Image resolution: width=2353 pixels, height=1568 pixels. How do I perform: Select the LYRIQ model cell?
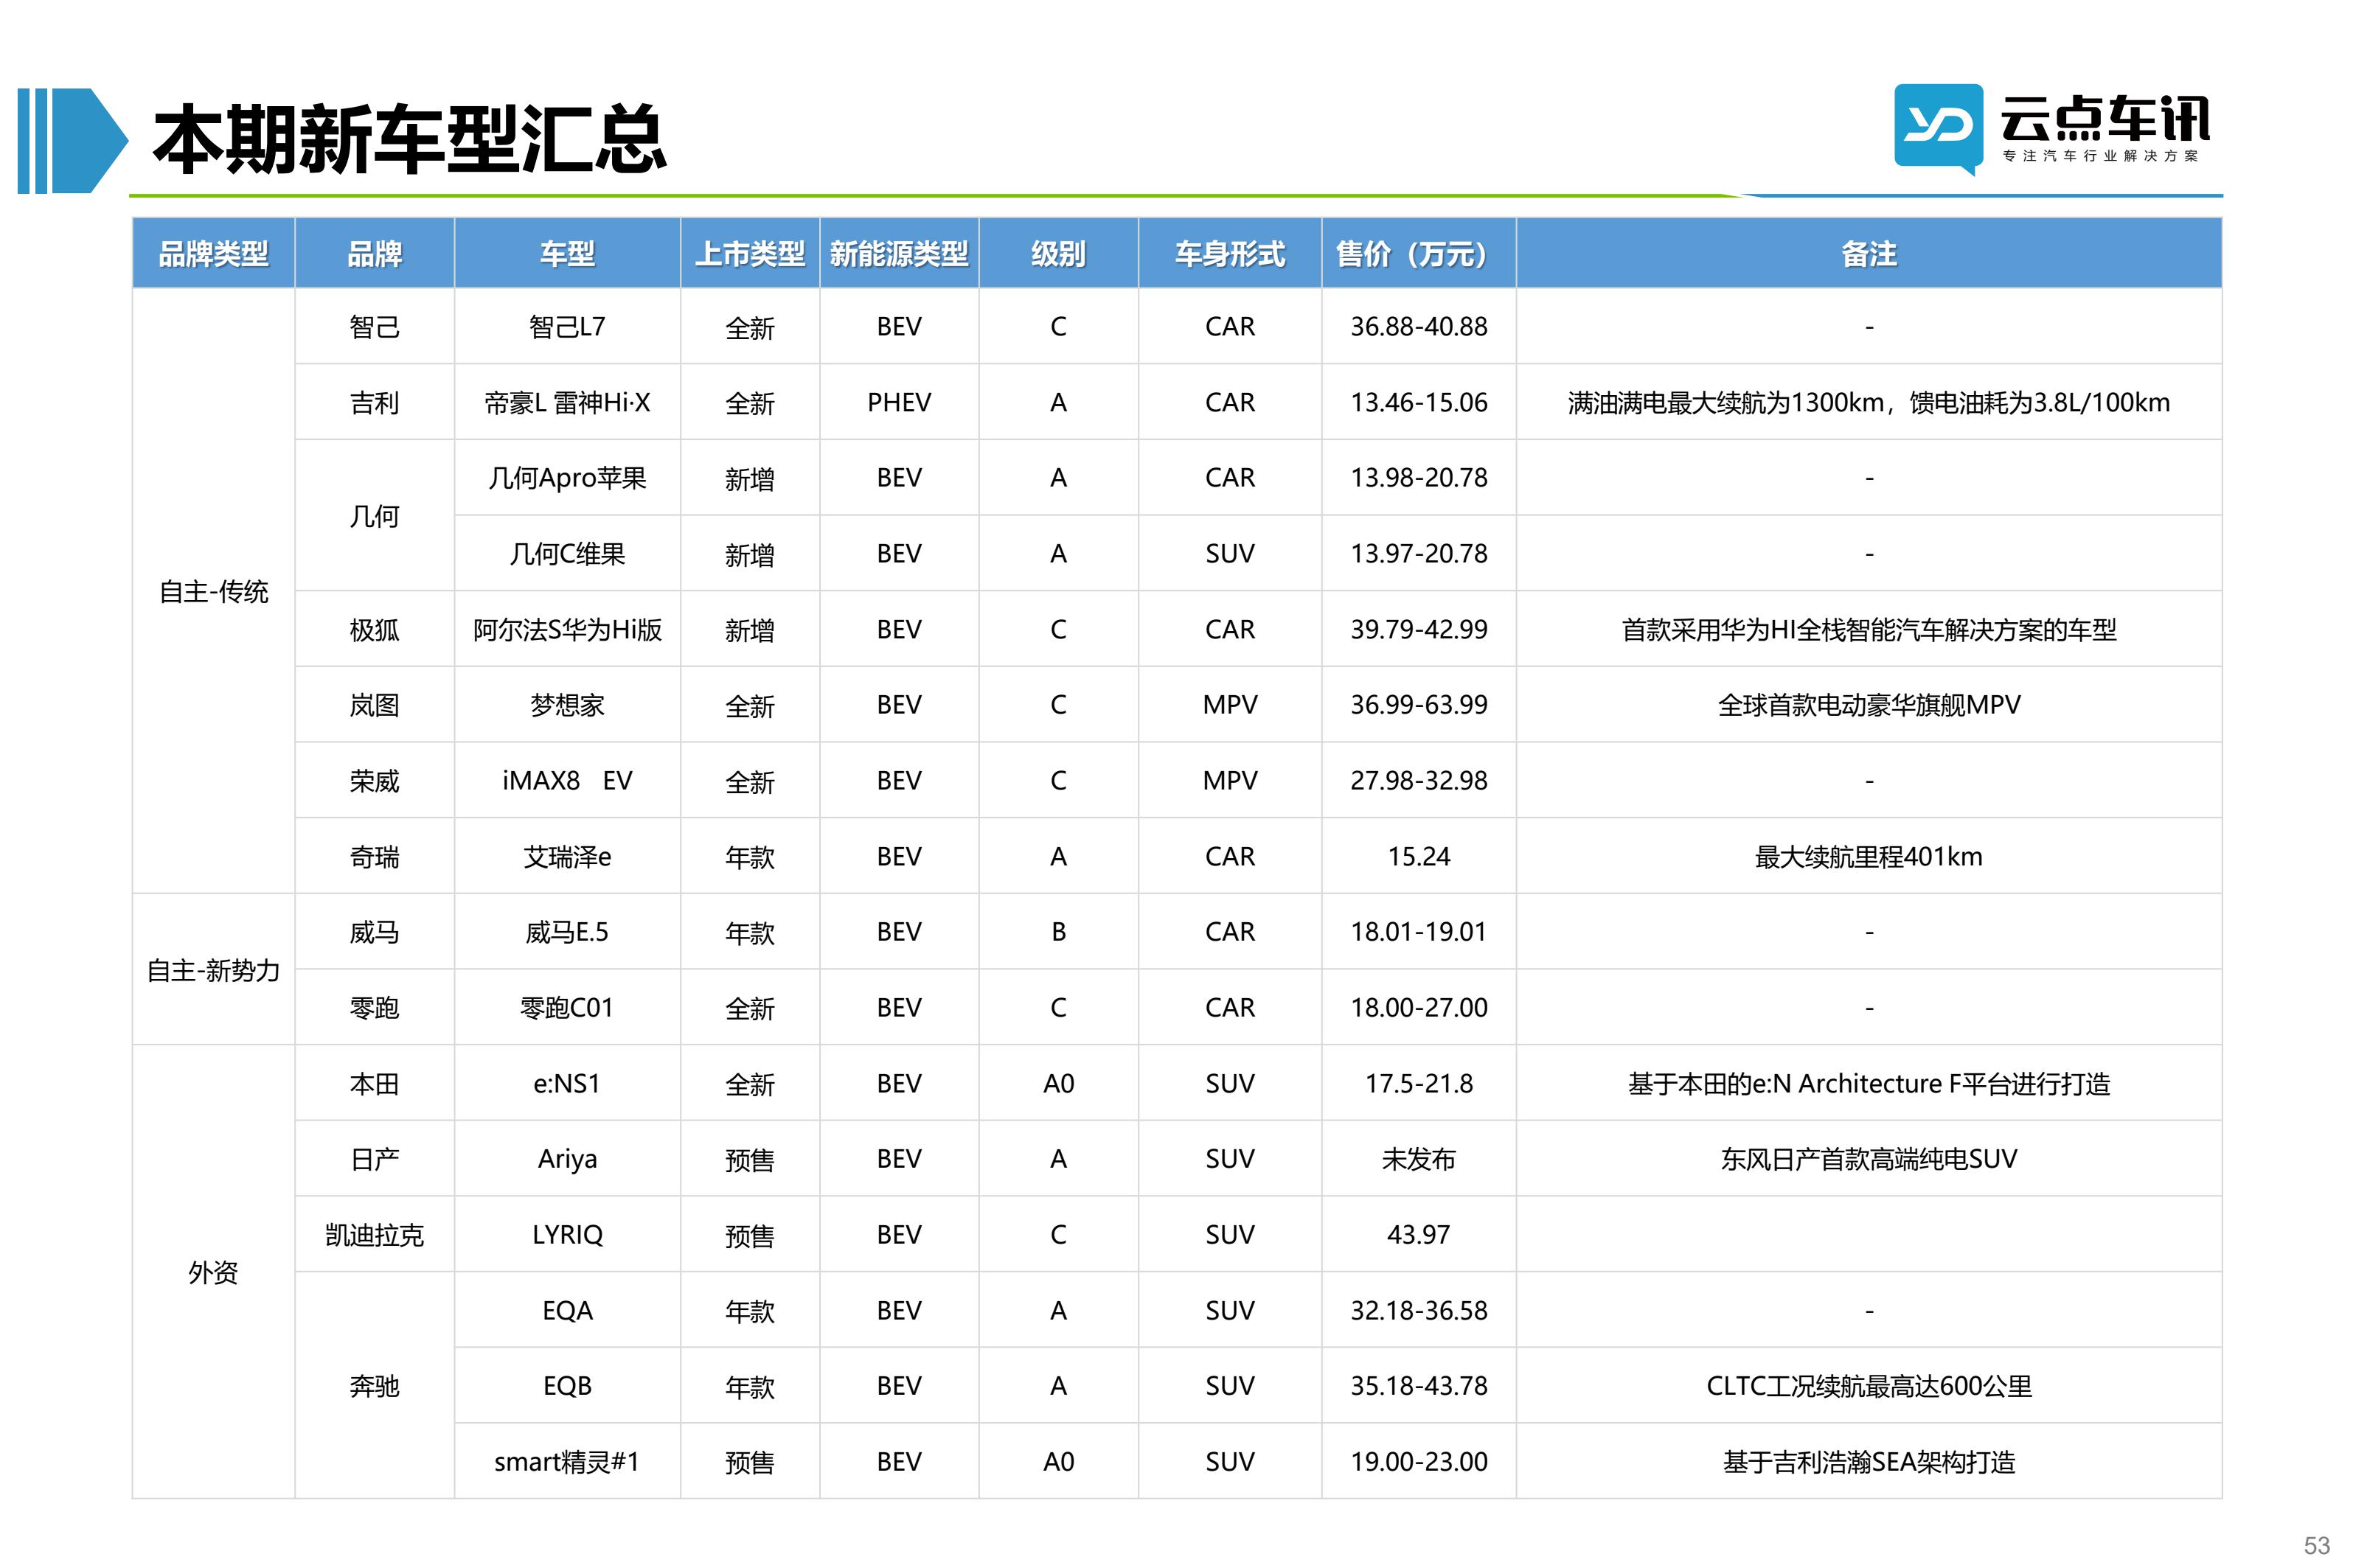click(567, 1235)
